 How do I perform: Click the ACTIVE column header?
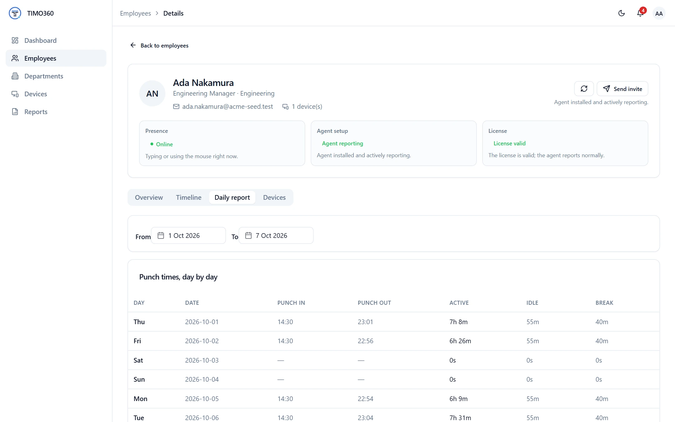point(459,303)
